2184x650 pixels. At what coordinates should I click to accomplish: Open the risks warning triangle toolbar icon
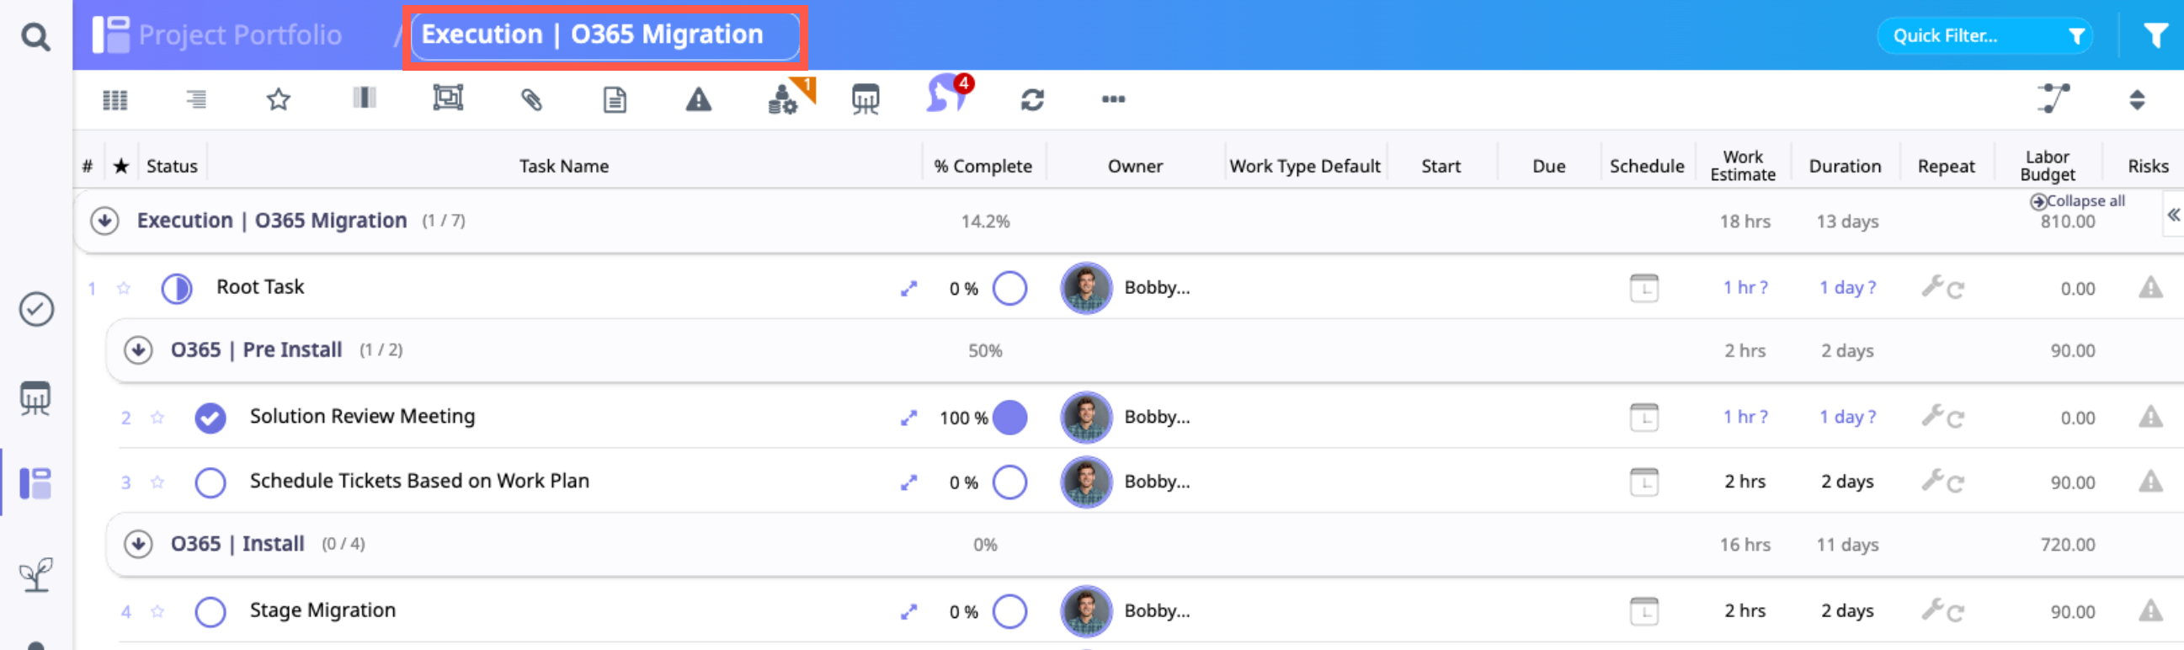point(698,100)
